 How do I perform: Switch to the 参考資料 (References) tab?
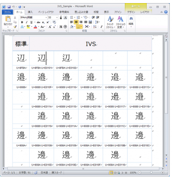(64, 12)
